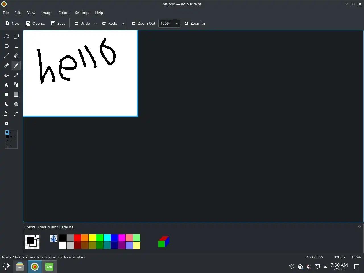Select the Elliptical Selection tool
Viewport: 364px width, 273px height.
click(7, 46)
